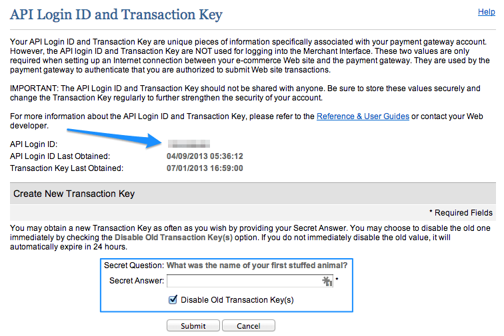Click the Create New Transaction Key section header
The height and width of the screenshot is (336, 504).
(74, 194)
